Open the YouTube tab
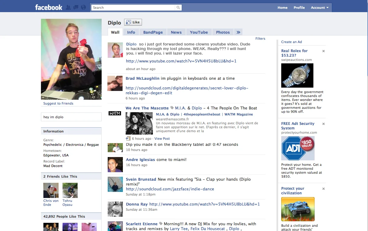368x231 pixels. tap(199, 32)
